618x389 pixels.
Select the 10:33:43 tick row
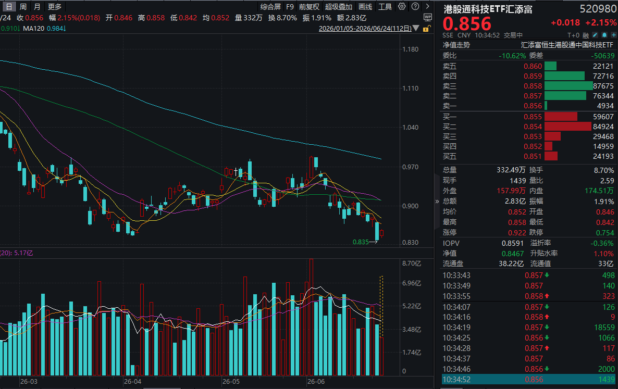(528, 275)
